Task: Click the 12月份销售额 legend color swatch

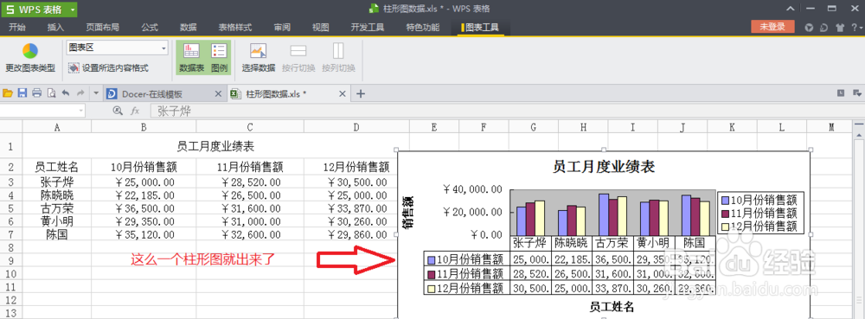Action: tap(726, 227)
